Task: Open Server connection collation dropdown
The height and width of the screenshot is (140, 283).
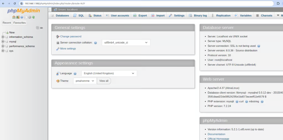Action: [x=126, y=43]
